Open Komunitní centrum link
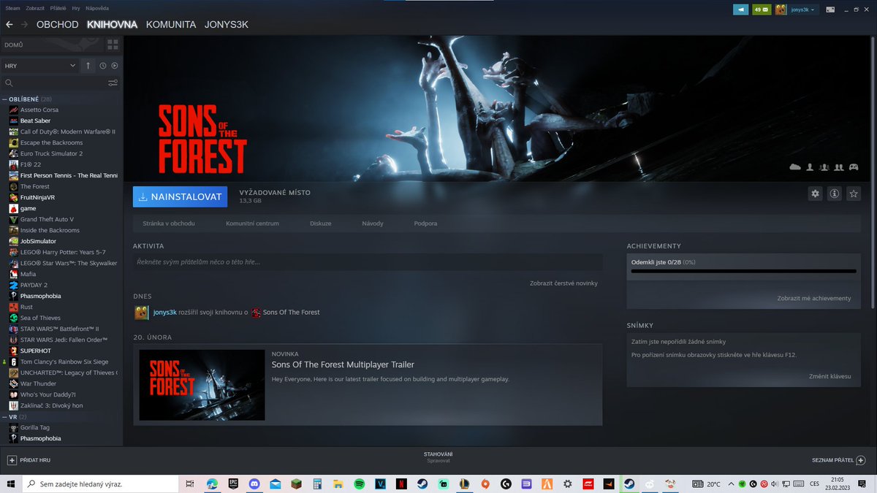Image resolution: width=877 pixels, height=493 pixels. click(252, 223)
